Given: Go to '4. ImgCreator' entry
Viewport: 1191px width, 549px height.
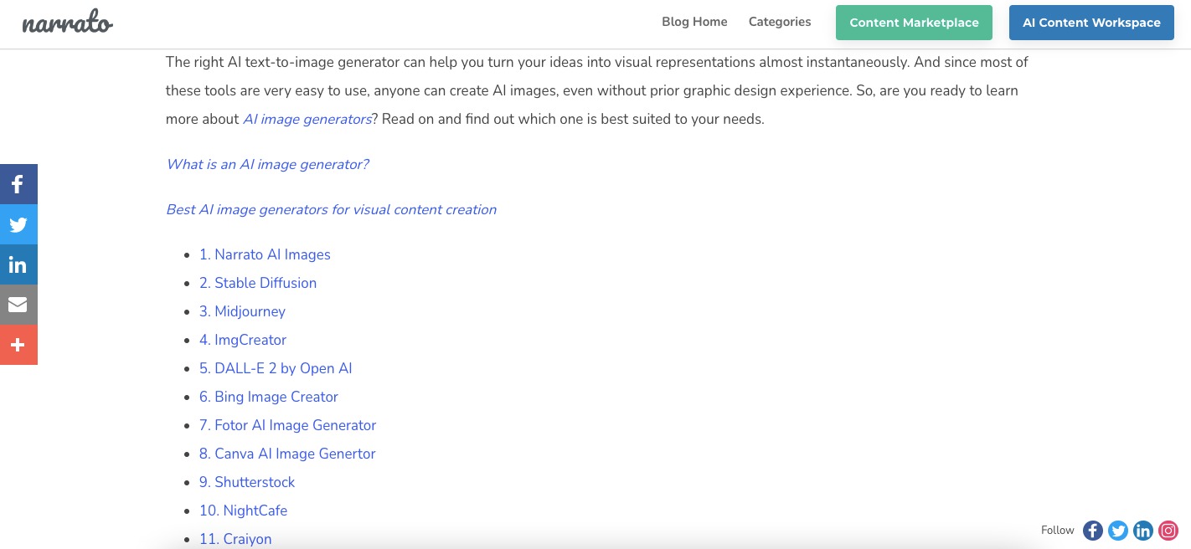Looking at the screenshot, I should tap(243, 340).
